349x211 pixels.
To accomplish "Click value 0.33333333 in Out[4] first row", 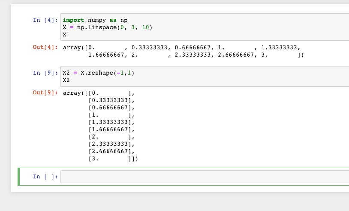I will [149, 48].
